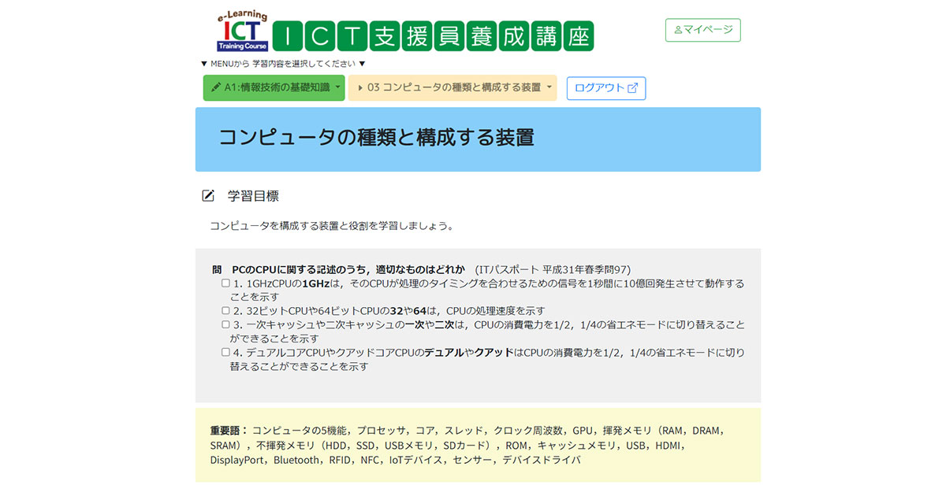Click the external-link icon on ログアウト button
Screen dimensions: 946x496
pyautogui.click(x=631, y=88)
